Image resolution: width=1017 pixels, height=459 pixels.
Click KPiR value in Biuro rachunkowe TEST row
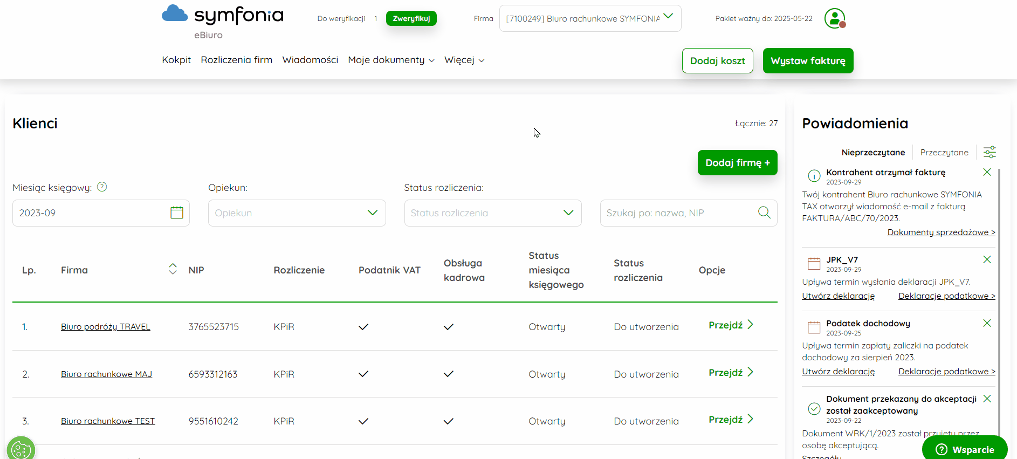click(284, 421)
